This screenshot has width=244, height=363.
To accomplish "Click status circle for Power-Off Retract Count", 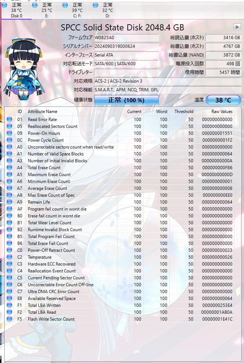I will coord(9,250).
